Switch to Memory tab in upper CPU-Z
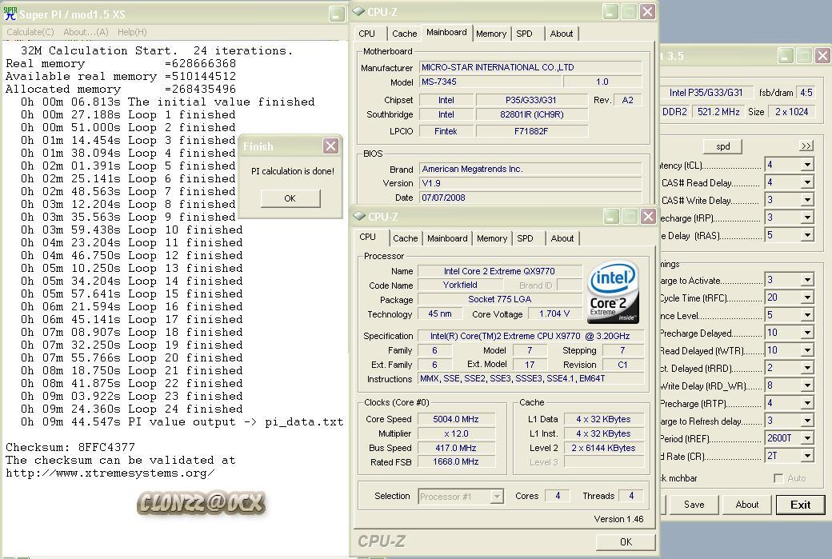832x559 pixels. tap(491, 34)
